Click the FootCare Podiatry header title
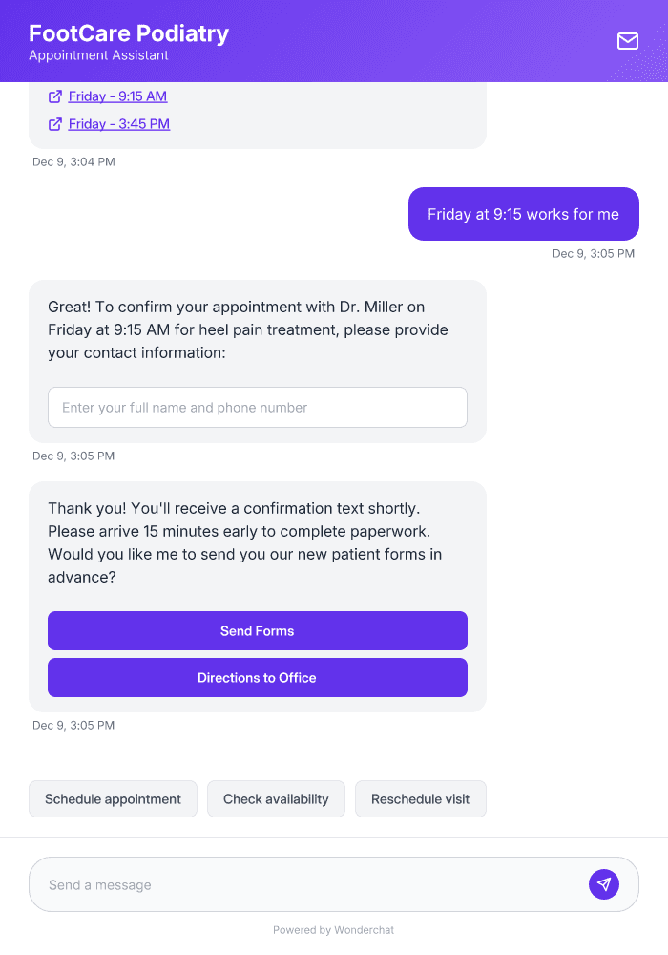Viewport: 668px width, 955px height. click(129, 32)
